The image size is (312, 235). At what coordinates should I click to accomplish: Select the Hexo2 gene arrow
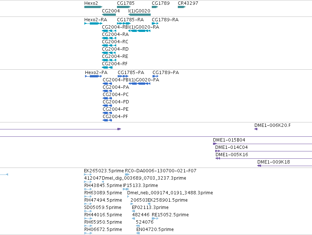coord(93,7)
